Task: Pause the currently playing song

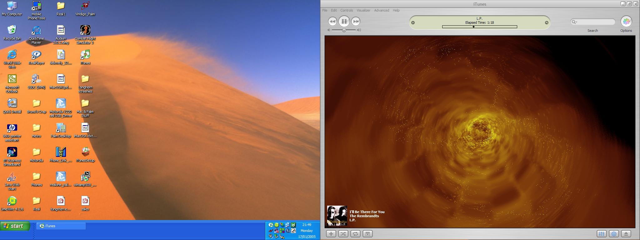Action: (x=344, y=21)
